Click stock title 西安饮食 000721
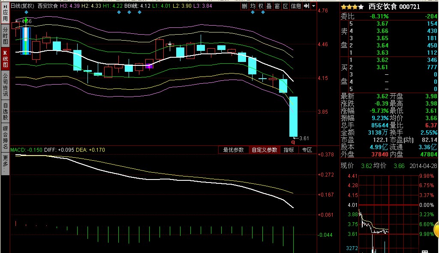 coord(394,7)
